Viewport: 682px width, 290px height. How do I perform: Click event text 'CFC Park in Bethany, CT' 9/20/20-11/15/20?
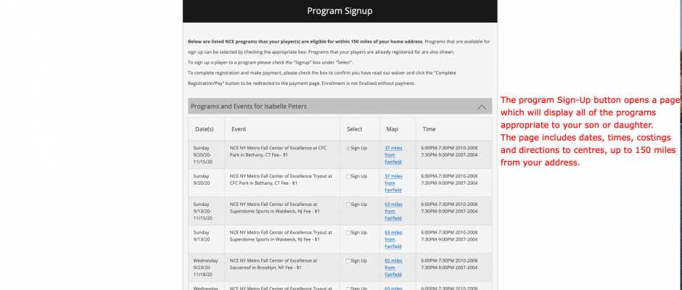(278, 152)
